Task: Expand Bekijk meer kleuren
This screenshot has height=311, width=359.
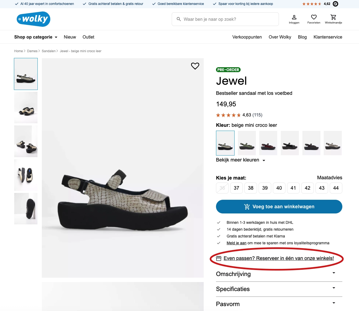Action: [x=241, y=160]
